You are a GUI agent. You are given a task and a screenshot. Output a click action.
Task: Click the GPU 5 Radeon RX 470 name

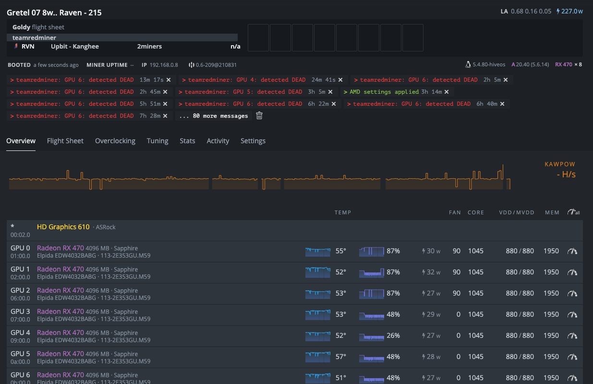click(x=61, y=354)
